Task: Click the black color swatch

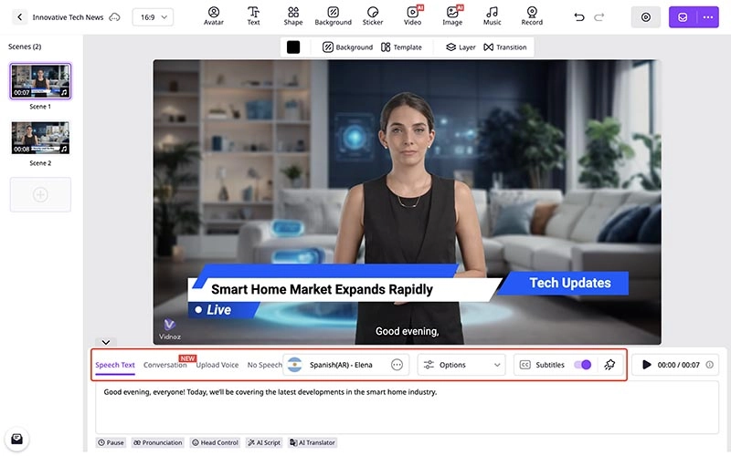Action: pos(293,47)
